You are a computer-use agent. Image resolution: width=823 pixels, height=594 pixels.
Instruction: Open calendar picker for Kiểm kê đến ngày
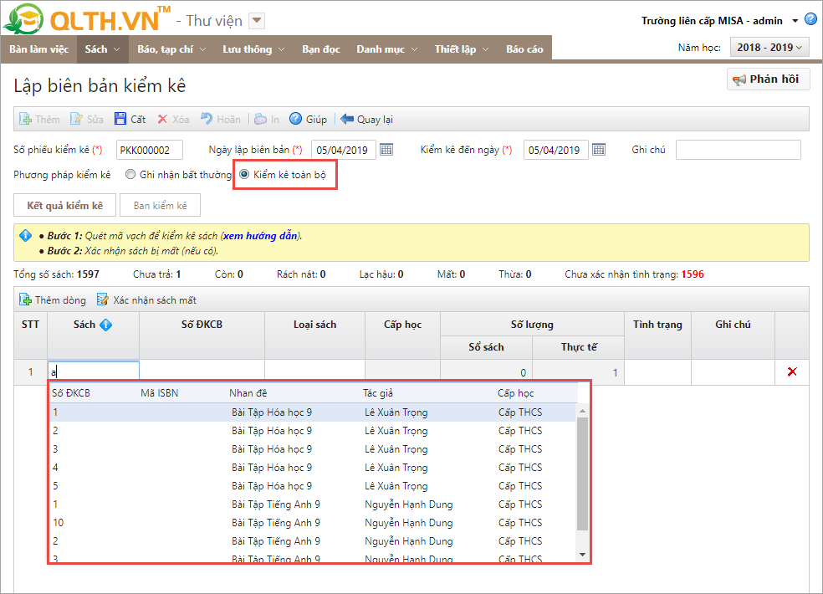pyautogui.click(x=599, y=150)
